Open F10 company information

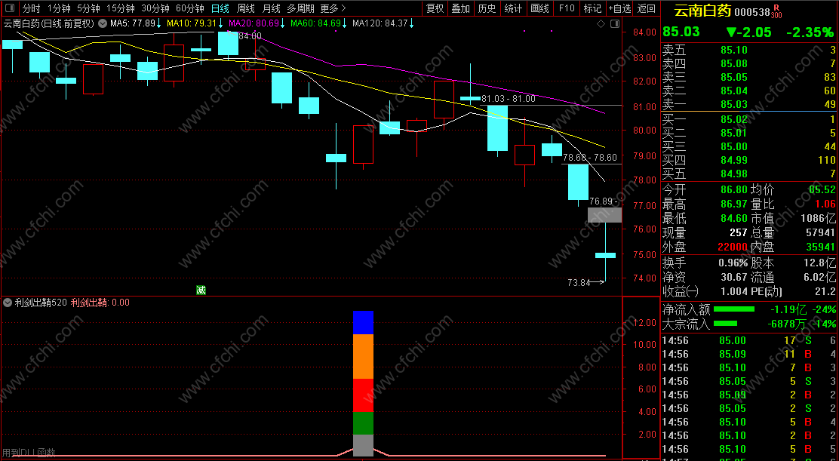tap(566, 8)
